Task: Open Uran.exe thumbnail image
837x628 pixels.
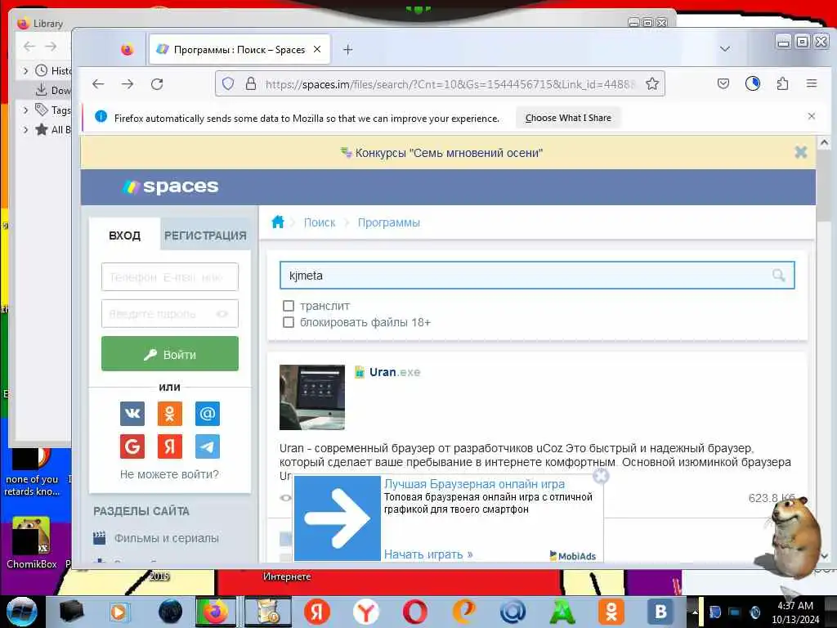Action: point(312,397)
